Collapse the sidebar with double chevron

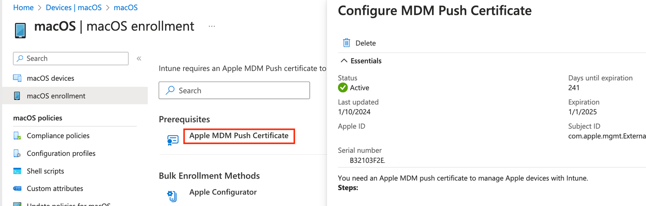click(139, 59)
